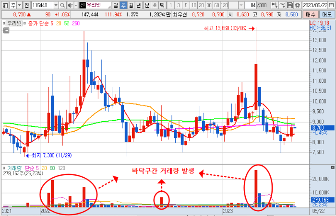
Task: Click the 매수 buy button
Action: (x=311, y=14)
